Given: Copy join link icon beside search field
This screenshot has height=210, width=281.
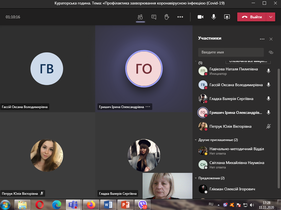Looking at the screenshot, I should pos(271,52).
